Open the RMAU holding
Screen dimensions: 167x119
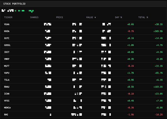(7, 87)
